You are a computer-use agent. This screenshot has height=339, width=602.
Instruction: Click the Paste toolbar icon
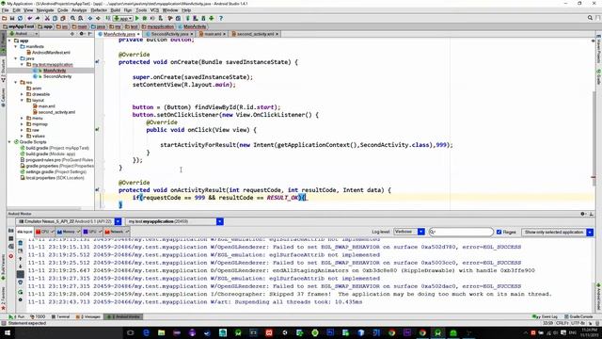point(63,18)
